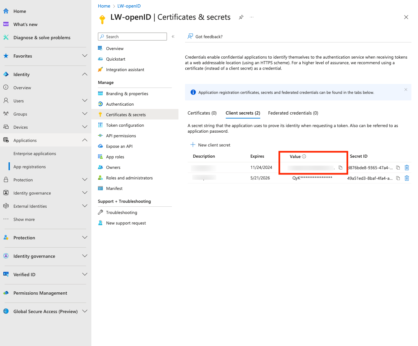
Task: Collapse the Applications chevron
Action: (x=85, y=140)
